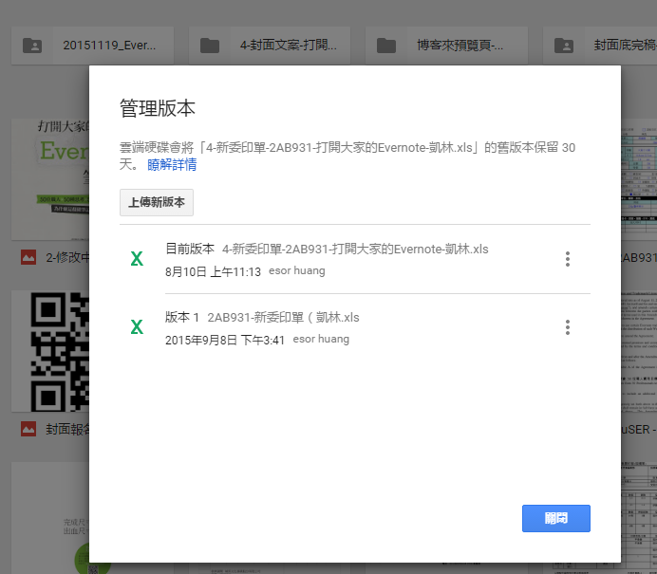Click image file icon beside 封面報名
The height and width of the screenshot is (574, 657).
28,429
